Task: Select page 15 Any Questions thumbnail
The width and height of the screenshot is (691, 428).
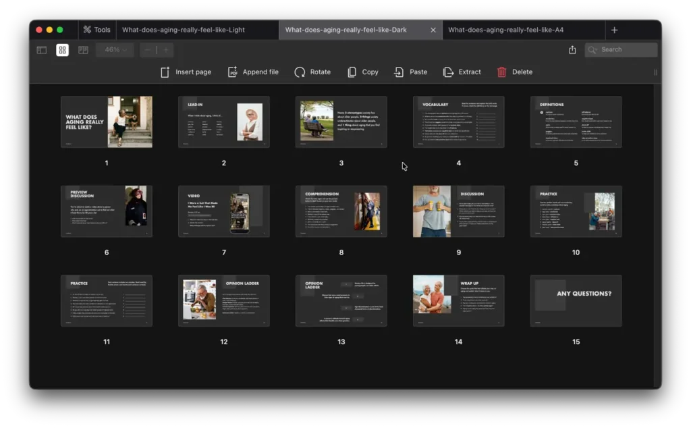Action: pyautogui.click(x=576, y=300)
